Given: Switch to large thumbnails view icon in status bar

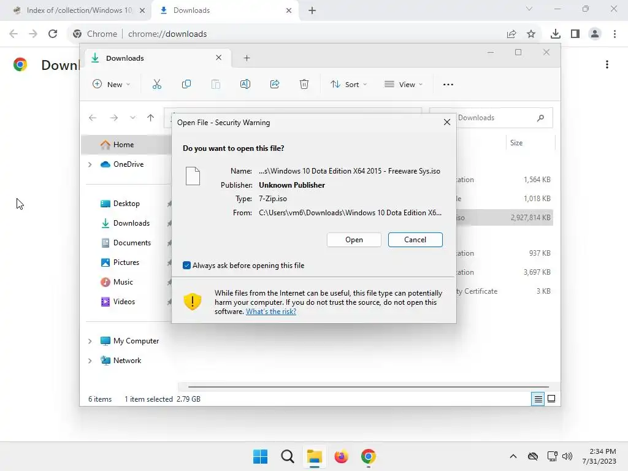Looking at the screenshot, I should pyautogui.click(x=551, y=399).
